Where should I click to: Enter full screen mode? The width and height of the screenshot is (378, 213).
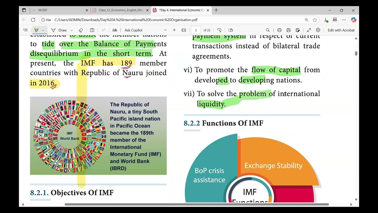point(309,30)
